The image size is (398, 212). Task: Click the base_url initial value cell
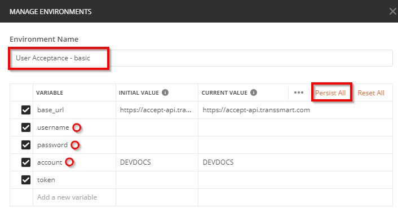click(157, 110)
